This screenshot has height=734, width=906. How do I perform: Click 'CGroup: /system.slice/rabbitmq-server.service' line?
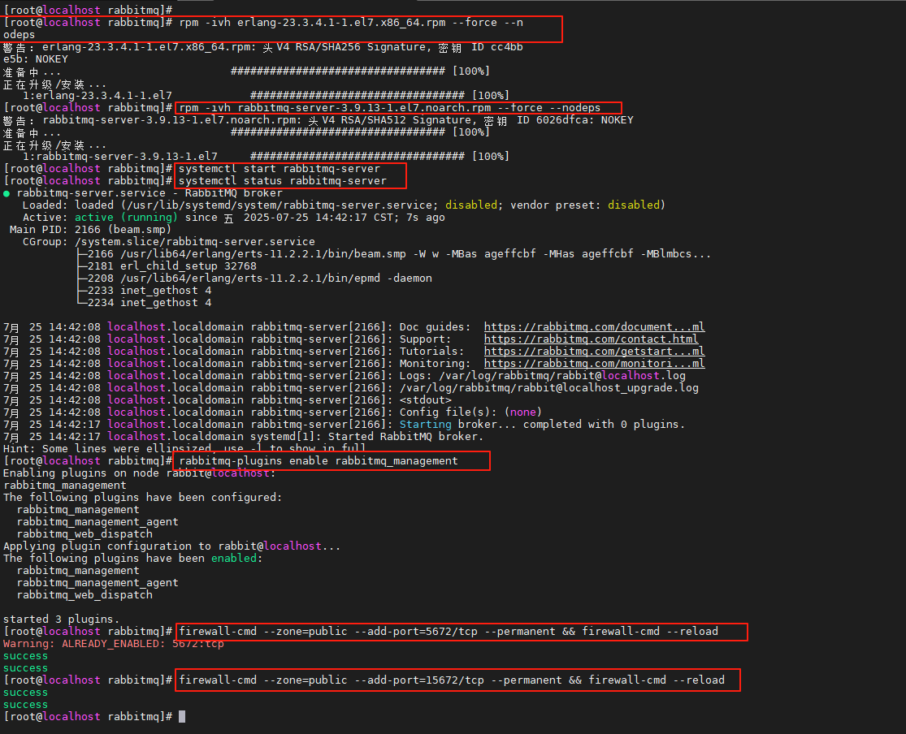pos(169,242)
